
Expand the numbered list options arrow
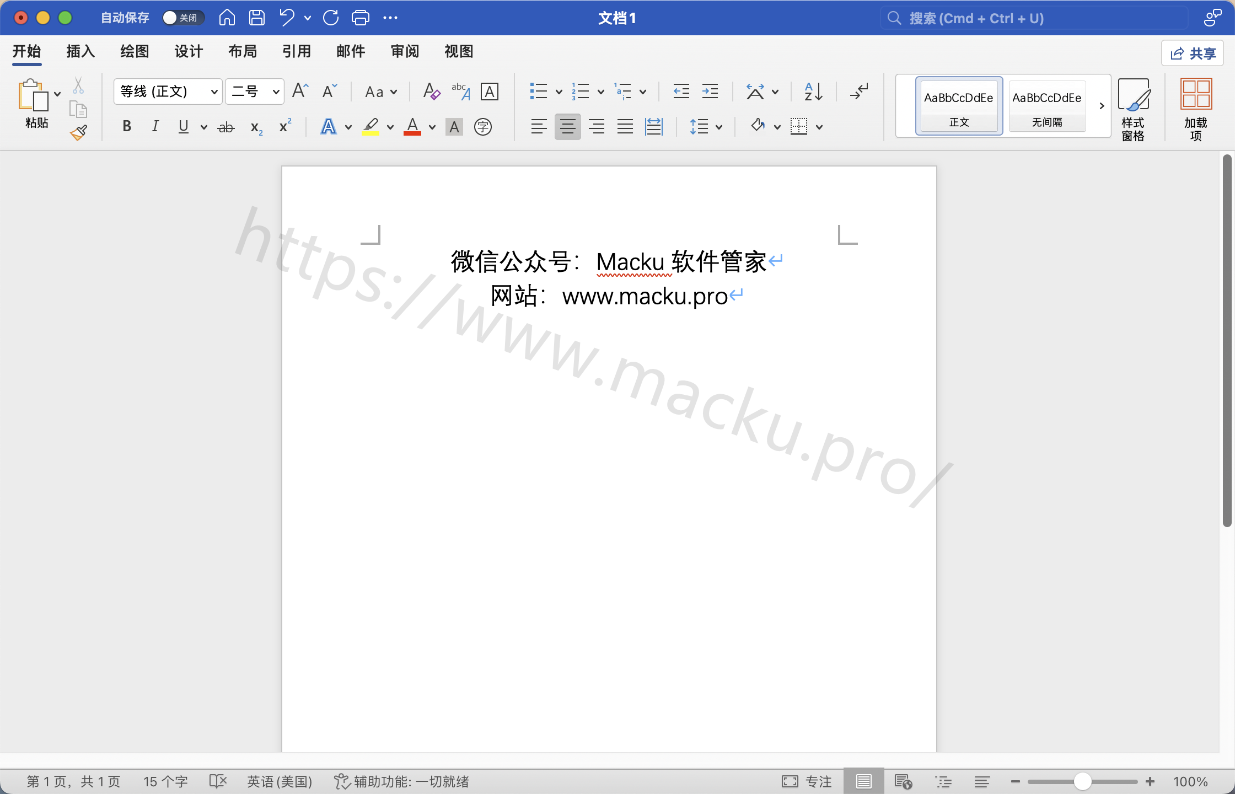[x=600, y=92]
